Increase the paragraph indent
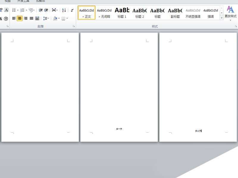 click(46, 10)
